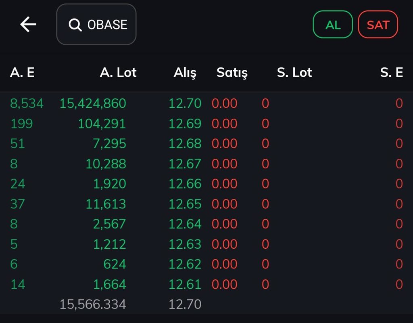
Task: Select lot amount 15,424,860
Action: tap(93, 103)
